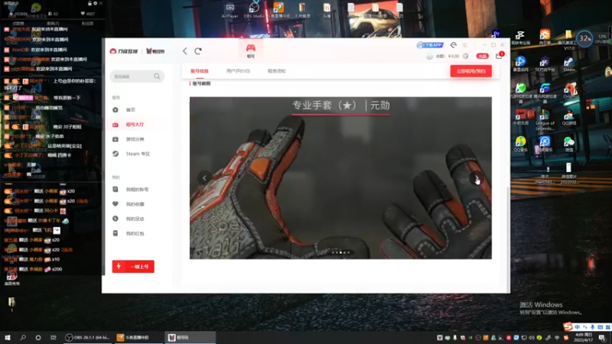This screenshot has height=344, width=612.
Task: Switch to the 账号信息 tab
Action: [200, 71]
